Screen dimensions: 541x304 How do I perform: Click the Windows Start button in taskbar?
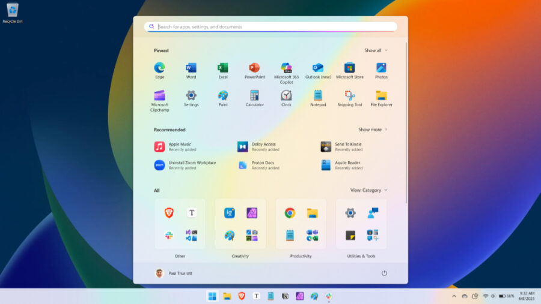(x=212, y=296)
